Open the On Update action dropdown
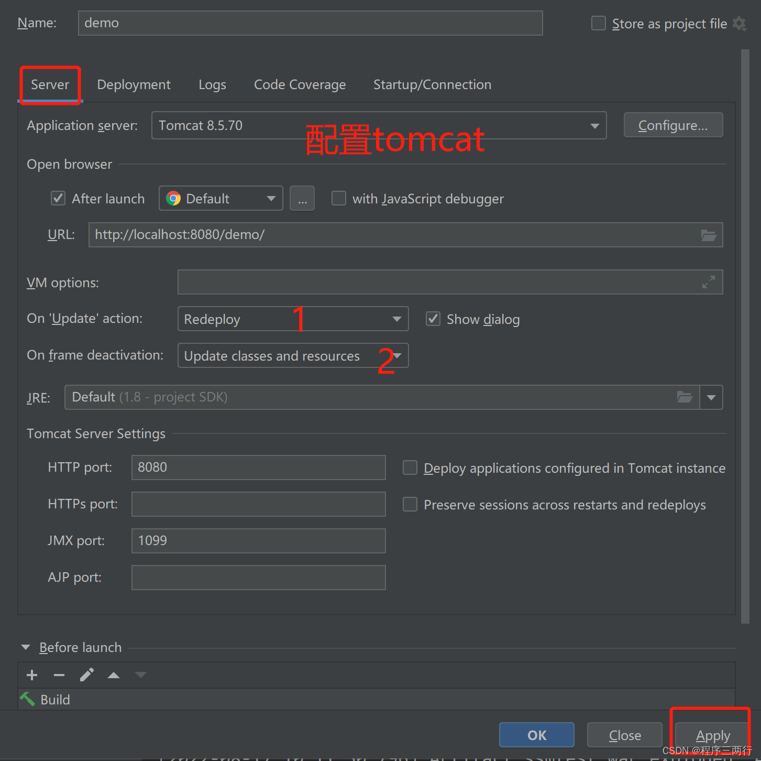 pos(396,319)
